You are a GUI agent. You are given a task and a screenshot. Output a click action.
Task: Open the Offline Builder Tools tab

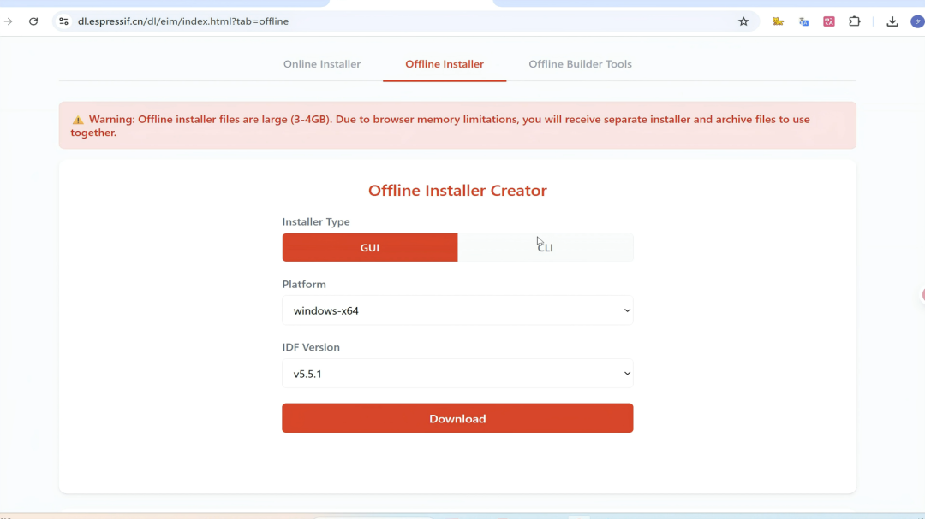pos(580,64)
